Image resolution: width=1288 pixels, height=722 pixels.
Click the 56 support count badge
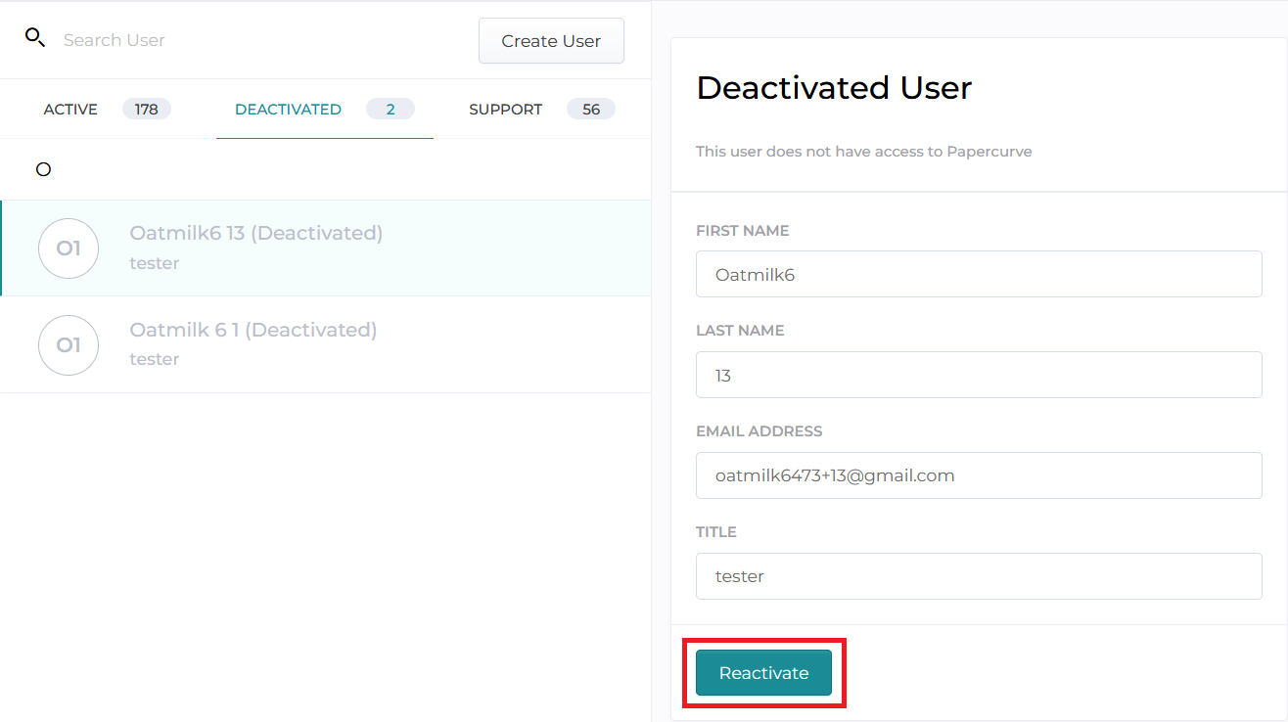[x=591, y=109]
